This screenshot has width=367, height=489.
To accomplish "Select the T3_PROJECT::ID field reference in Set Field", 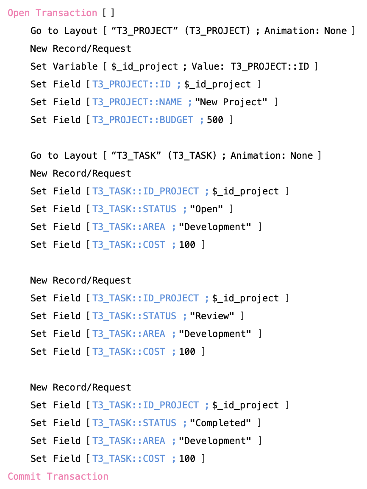I will point(131,84).
